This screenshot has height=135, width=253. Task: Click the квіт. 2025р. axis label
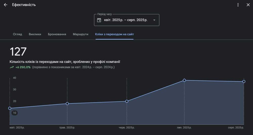[x=17, y=128]
